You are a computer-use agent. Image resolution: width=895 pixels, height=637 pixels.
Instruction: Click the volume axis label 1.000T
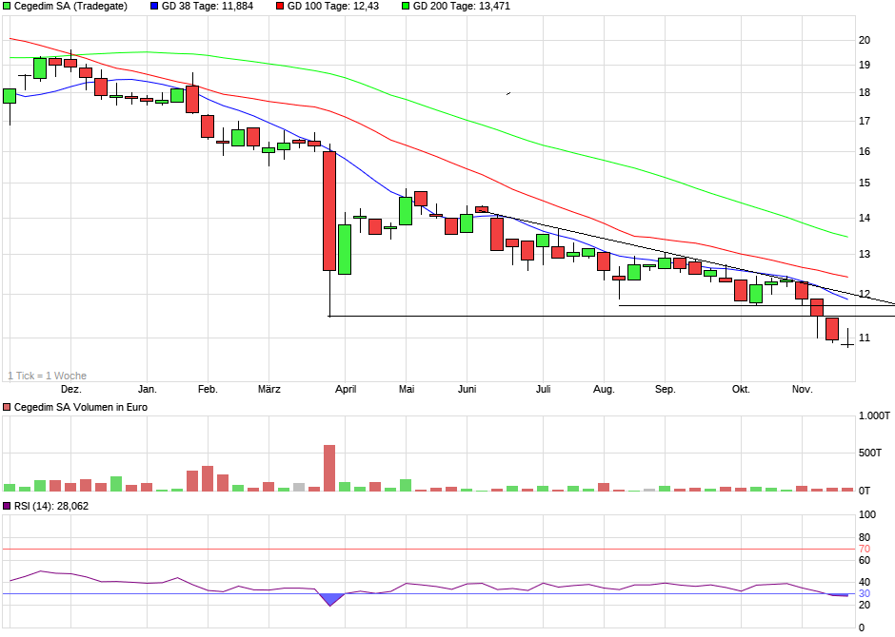(x=874, y=415)
